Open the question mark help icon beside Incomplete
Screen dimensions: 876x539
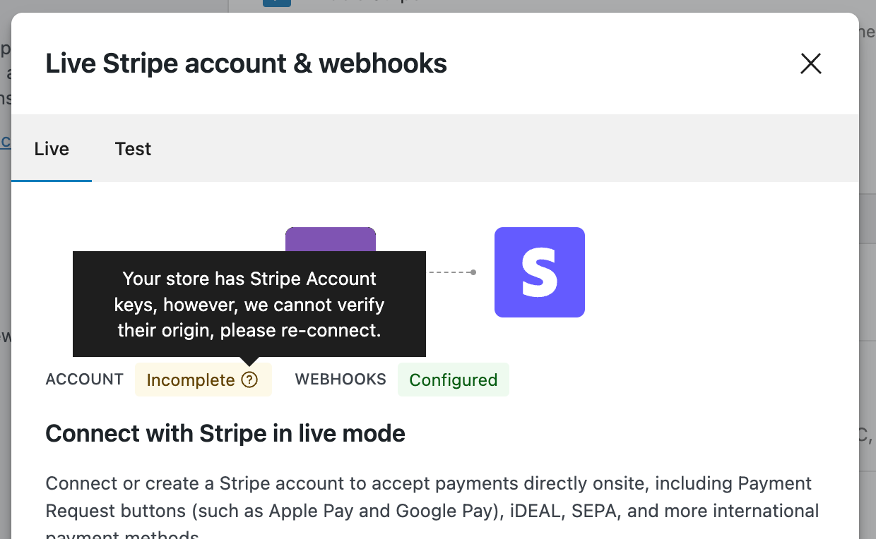coord(249,380)
